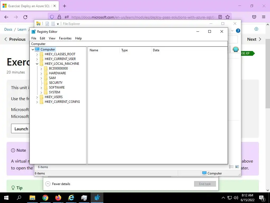The image size is (270, 203).
Task: Open the Registry Editor File menu
Action: coord(34,38)
